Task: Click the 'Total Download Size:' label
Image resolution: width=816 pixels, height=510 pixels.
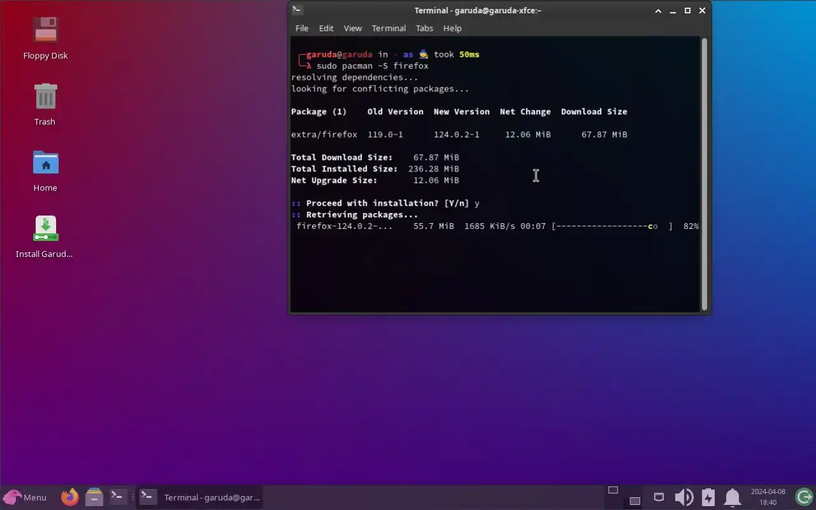Action: click(x=342, y=157)
